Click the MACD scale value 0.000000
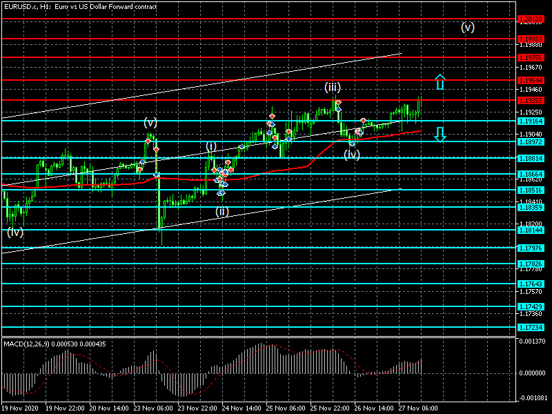This screenshot has width=552, height=414. [x=532, y=373]
